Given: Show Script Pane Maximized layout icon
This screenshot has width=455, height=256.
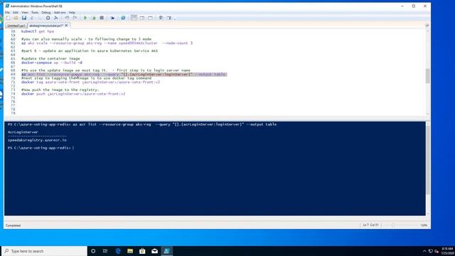Looking at the screenshot, I should (x=150, y=18).
